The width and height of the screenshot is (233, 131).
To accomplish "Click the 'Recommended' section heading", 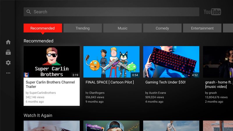I will (38, 41).
